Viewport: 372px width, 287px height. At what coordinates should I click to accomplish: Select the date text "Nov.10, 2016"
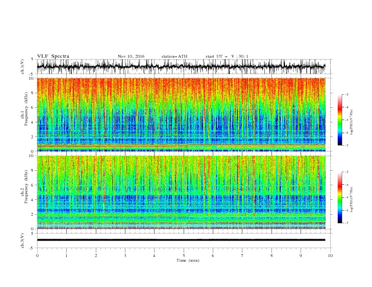131,56
